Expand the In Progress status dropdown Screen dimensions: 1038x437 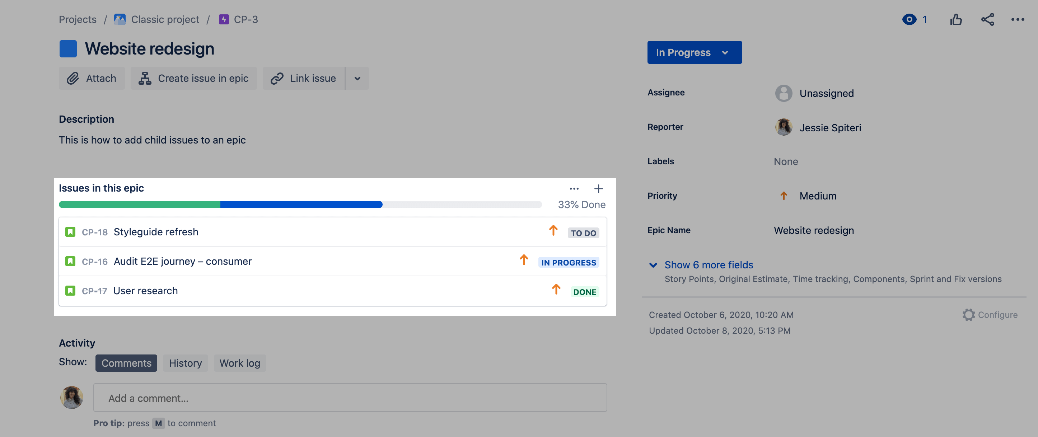coord(695,52)
